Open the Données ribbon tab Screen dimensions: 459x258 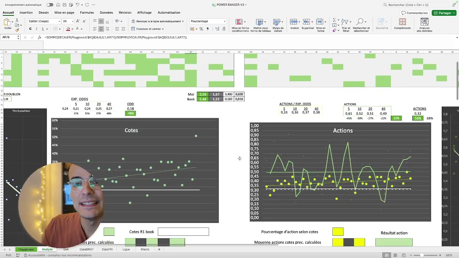pyautogui.click(x=107, y=13)
